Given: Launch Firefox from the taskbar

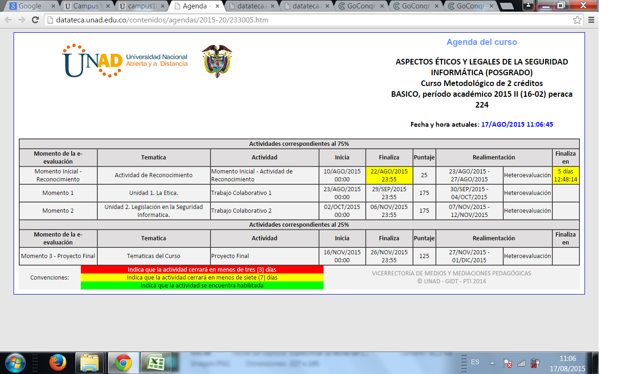Looking at the screenshot, I should coord(58,363).
